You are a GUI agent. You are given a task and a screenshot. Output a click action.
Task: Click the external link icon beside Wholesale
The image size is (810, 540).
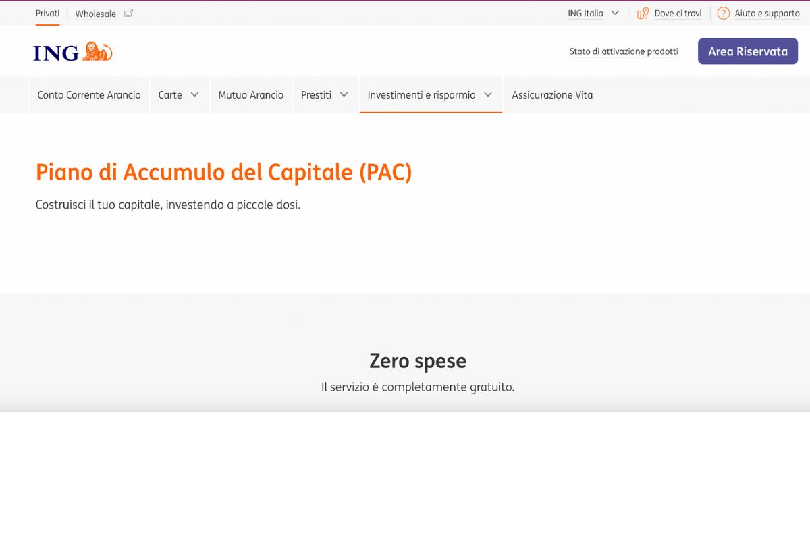click(x=129, y=13)
